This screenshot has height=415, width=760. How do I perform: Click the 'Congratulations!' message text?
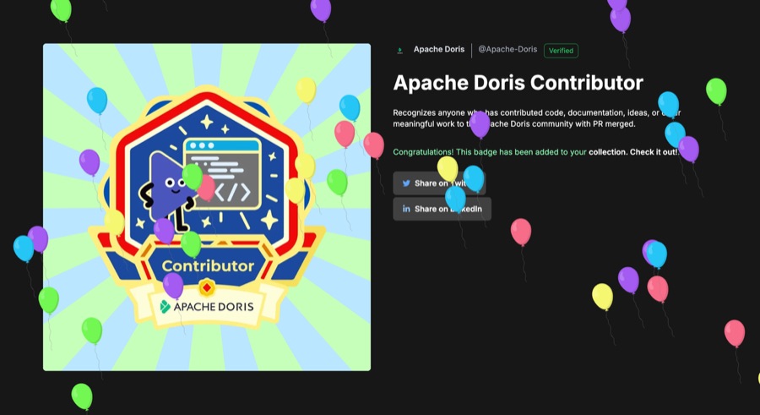pos(535,152)
